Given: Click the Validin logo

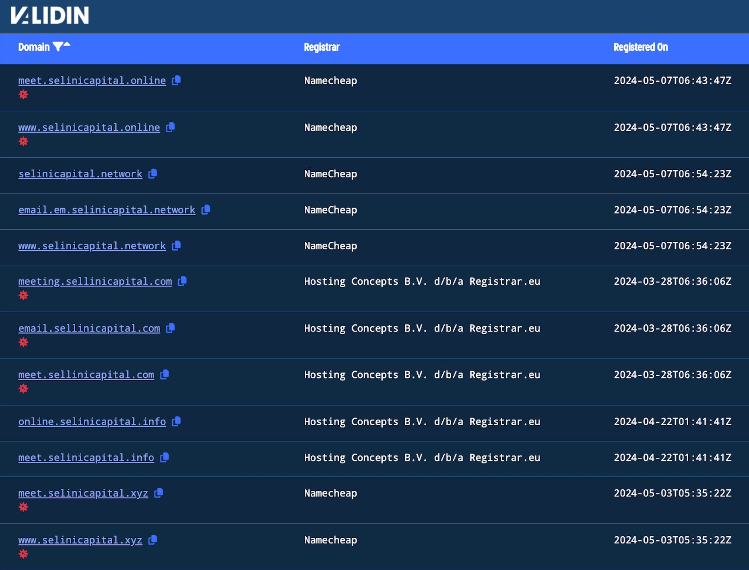Looking at the screenshot, I should pos(50,15).
